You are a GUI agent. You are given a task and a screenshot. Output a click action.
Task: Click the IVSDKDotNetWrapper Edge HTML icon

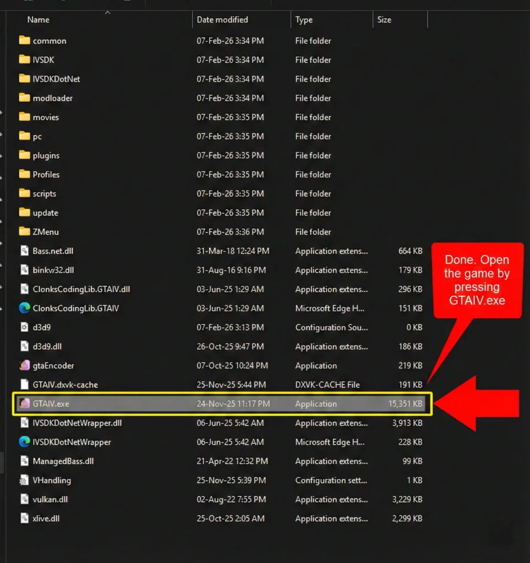[24, 442]
